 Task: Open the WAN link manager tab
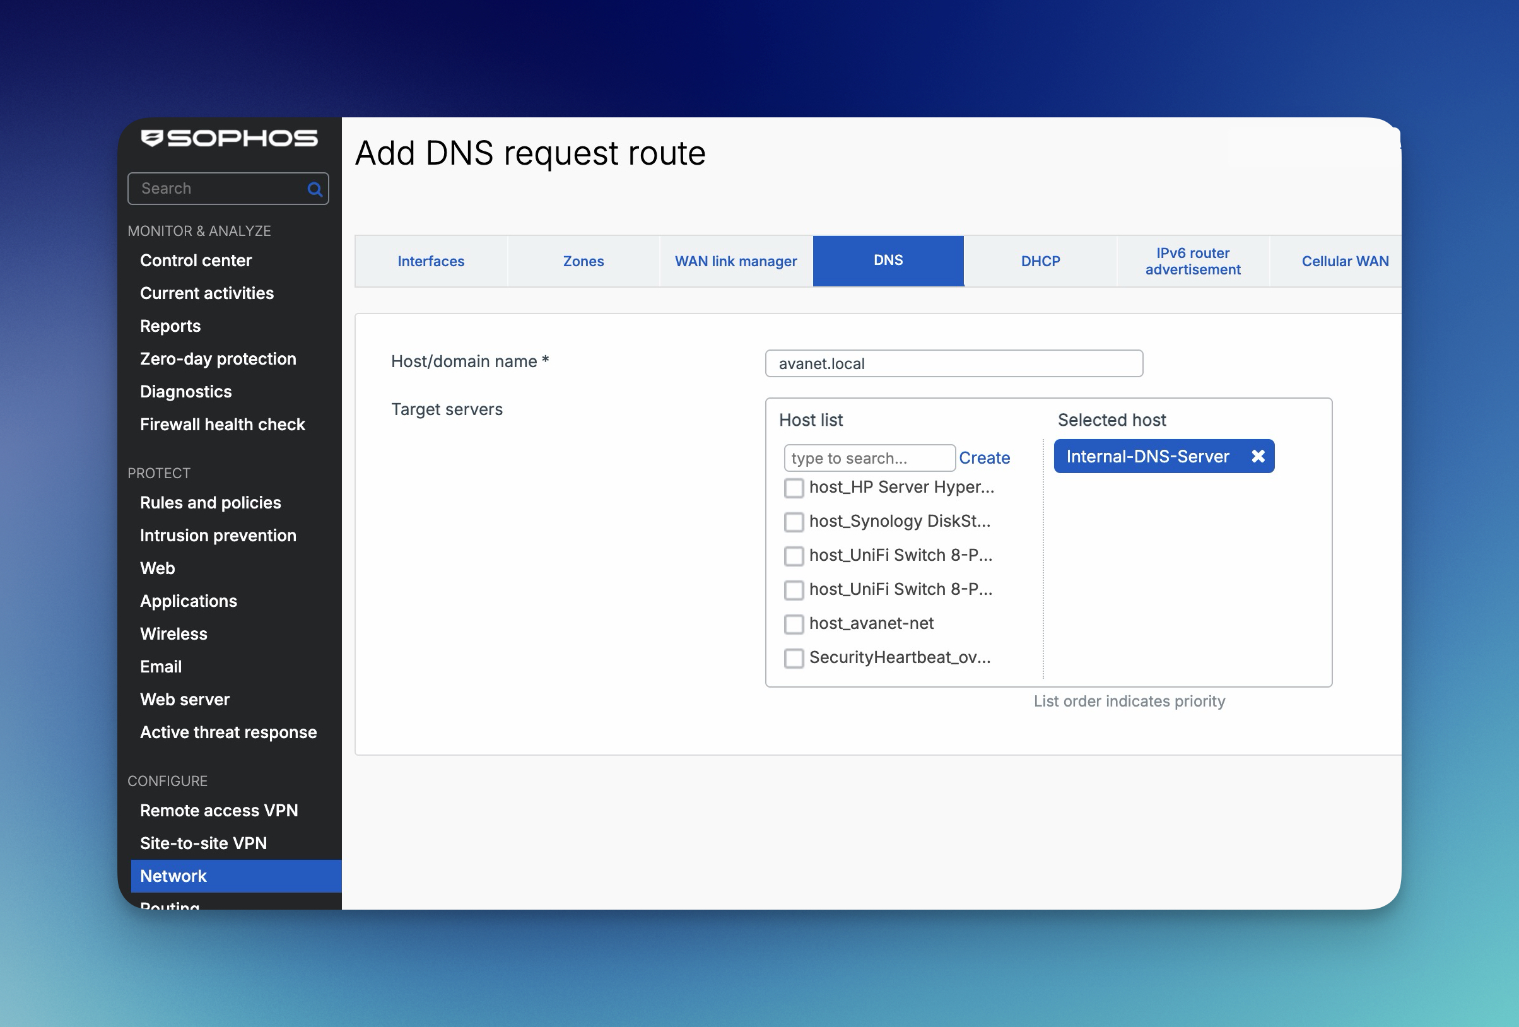(736, 261)
